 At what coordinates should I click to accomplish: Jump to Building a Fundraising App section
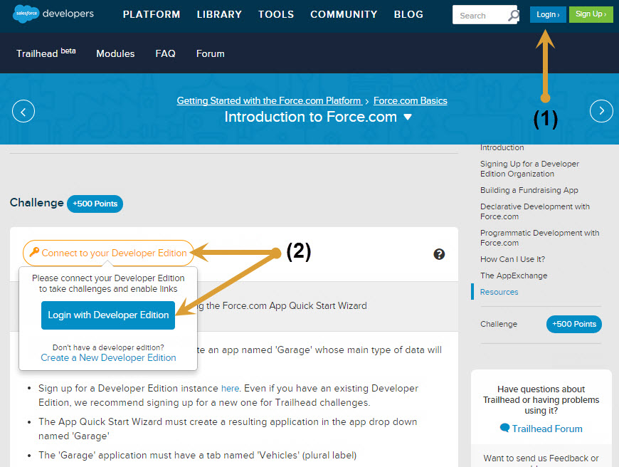tap(529, 191)
